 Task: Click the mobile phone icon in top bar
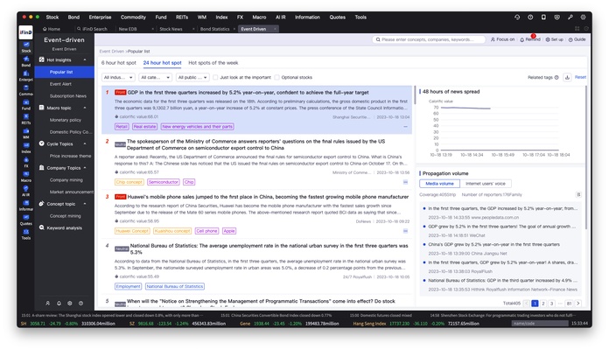[543, 17]
